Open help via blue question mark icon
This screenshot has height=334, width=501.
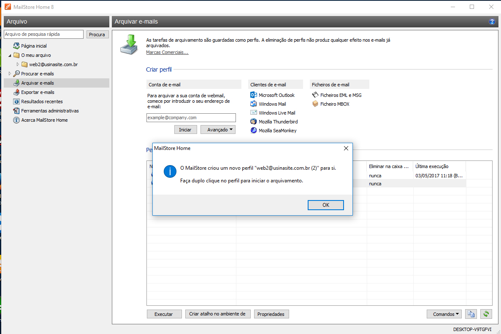pyautogui.click(x=492, y=21)
